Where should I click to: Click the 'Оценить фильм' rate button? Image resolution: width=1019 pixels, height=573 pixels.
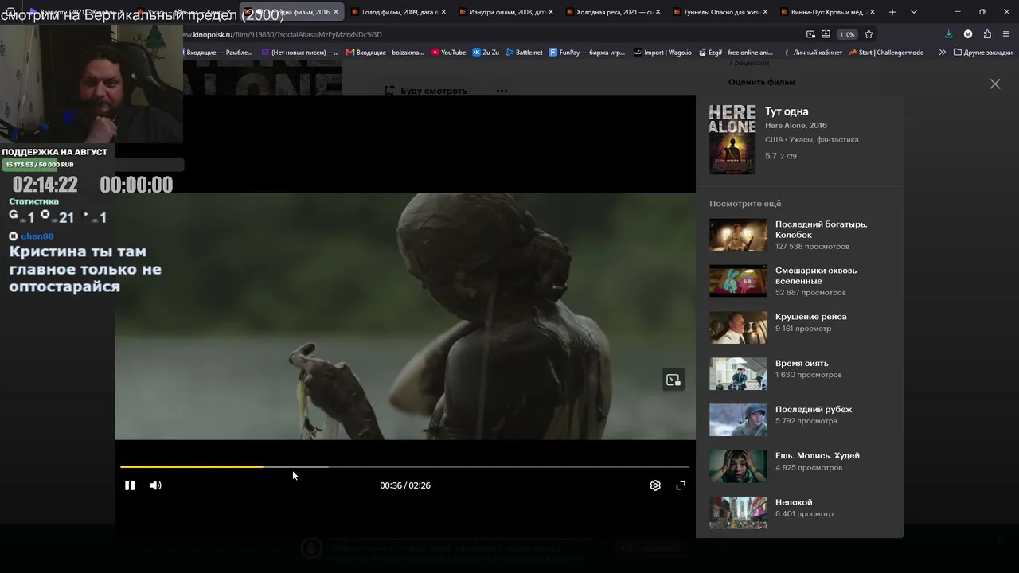pyautogui.click(x=762, y=82)
